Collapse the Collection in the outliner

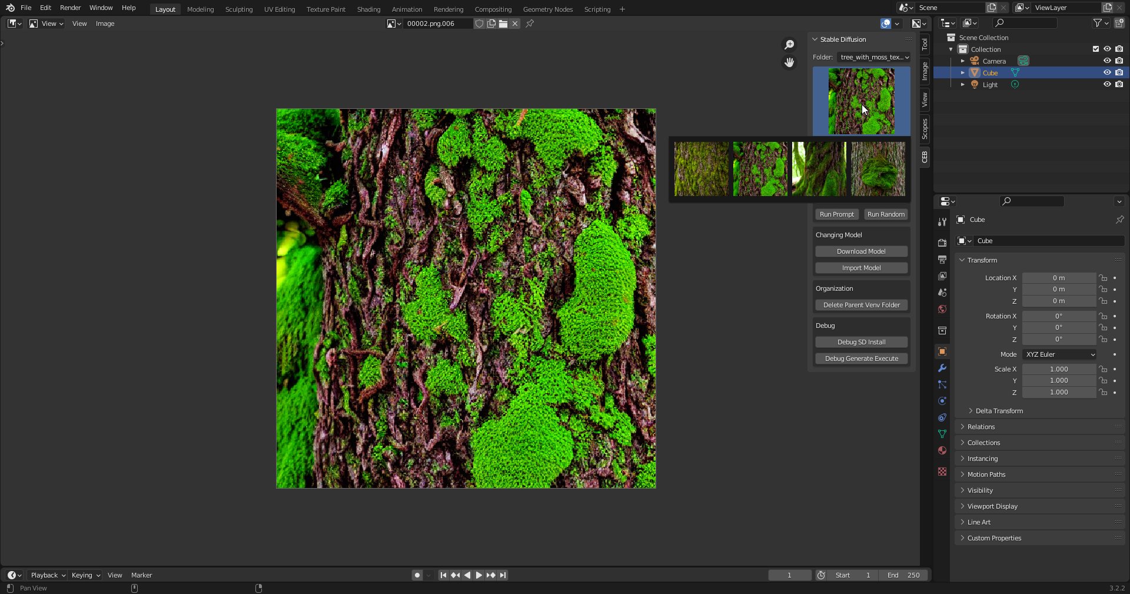(x=950, y=49)
